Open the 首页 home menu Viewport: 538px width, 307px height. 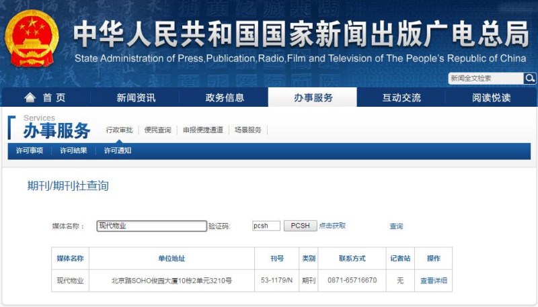[45, 97]
